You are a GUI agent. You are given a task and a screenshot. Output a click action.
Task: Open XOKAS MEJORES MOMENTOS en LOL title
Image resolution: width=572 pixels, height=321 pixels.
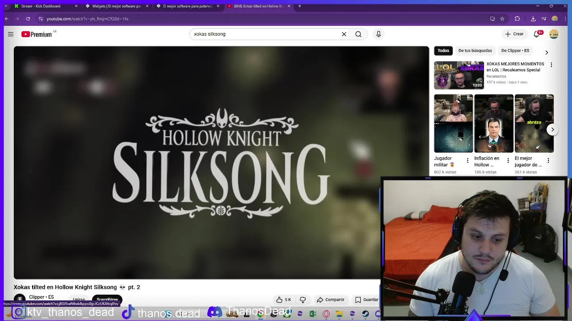point(515,67)
